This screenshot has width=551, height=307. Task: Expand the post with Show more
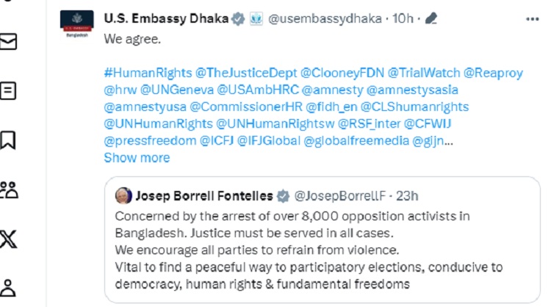coord(137,157)
